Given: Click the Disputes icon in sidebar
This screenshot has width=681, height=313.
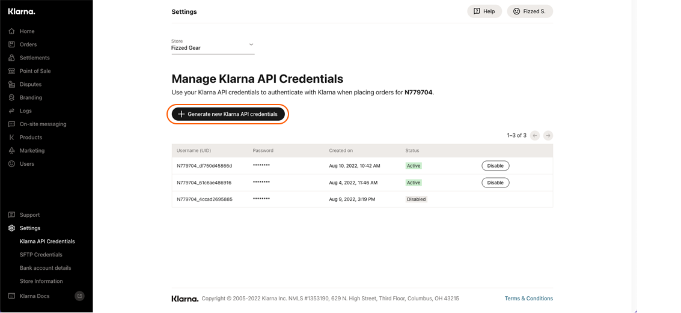Looking at the screenshot, I should pos(12,84).
